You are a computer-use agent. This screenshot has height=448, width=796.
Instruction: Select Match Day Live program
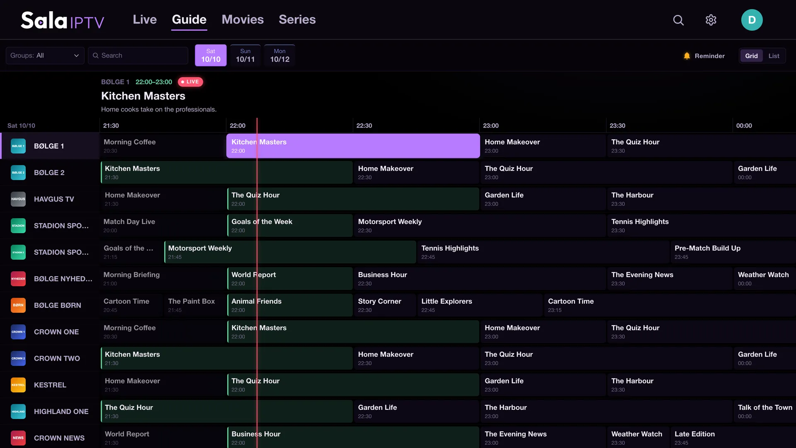(x=163, y=226)
